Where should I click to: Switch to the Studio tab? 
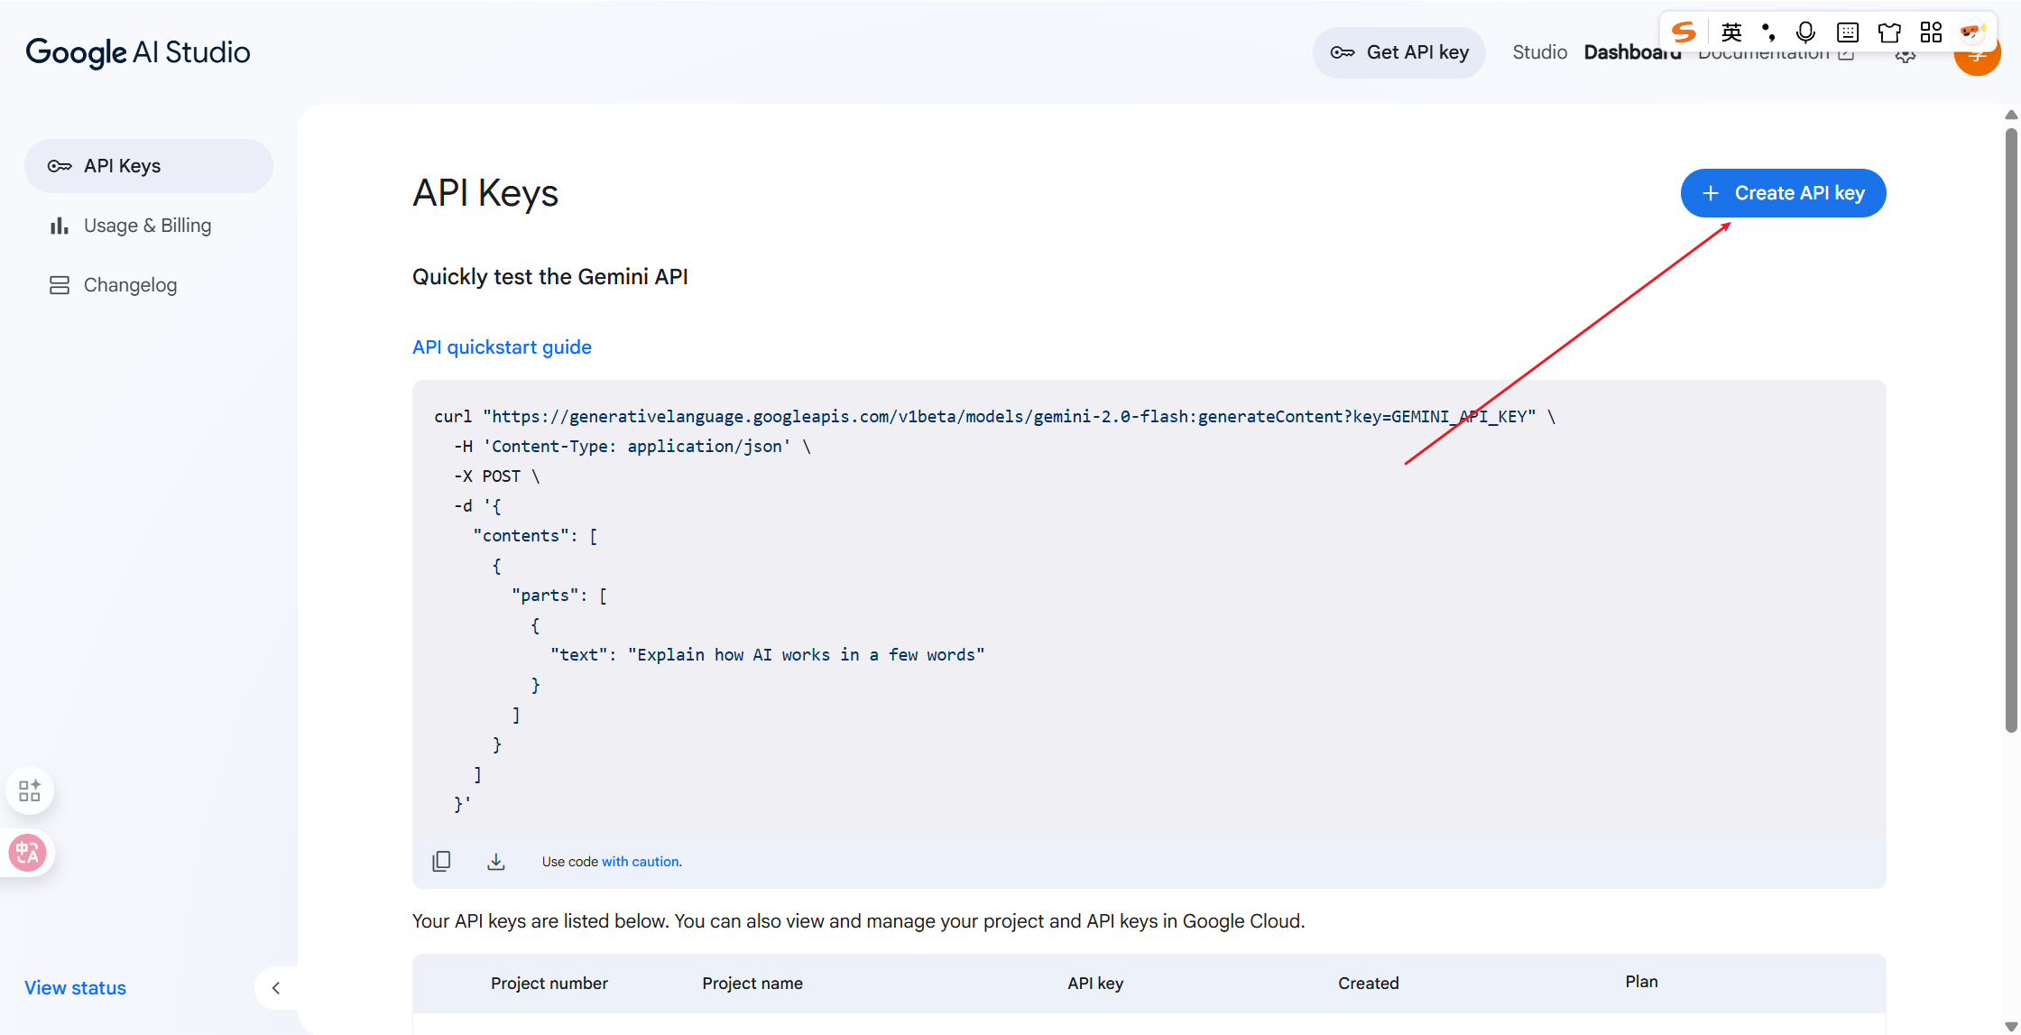point(1539,52)
